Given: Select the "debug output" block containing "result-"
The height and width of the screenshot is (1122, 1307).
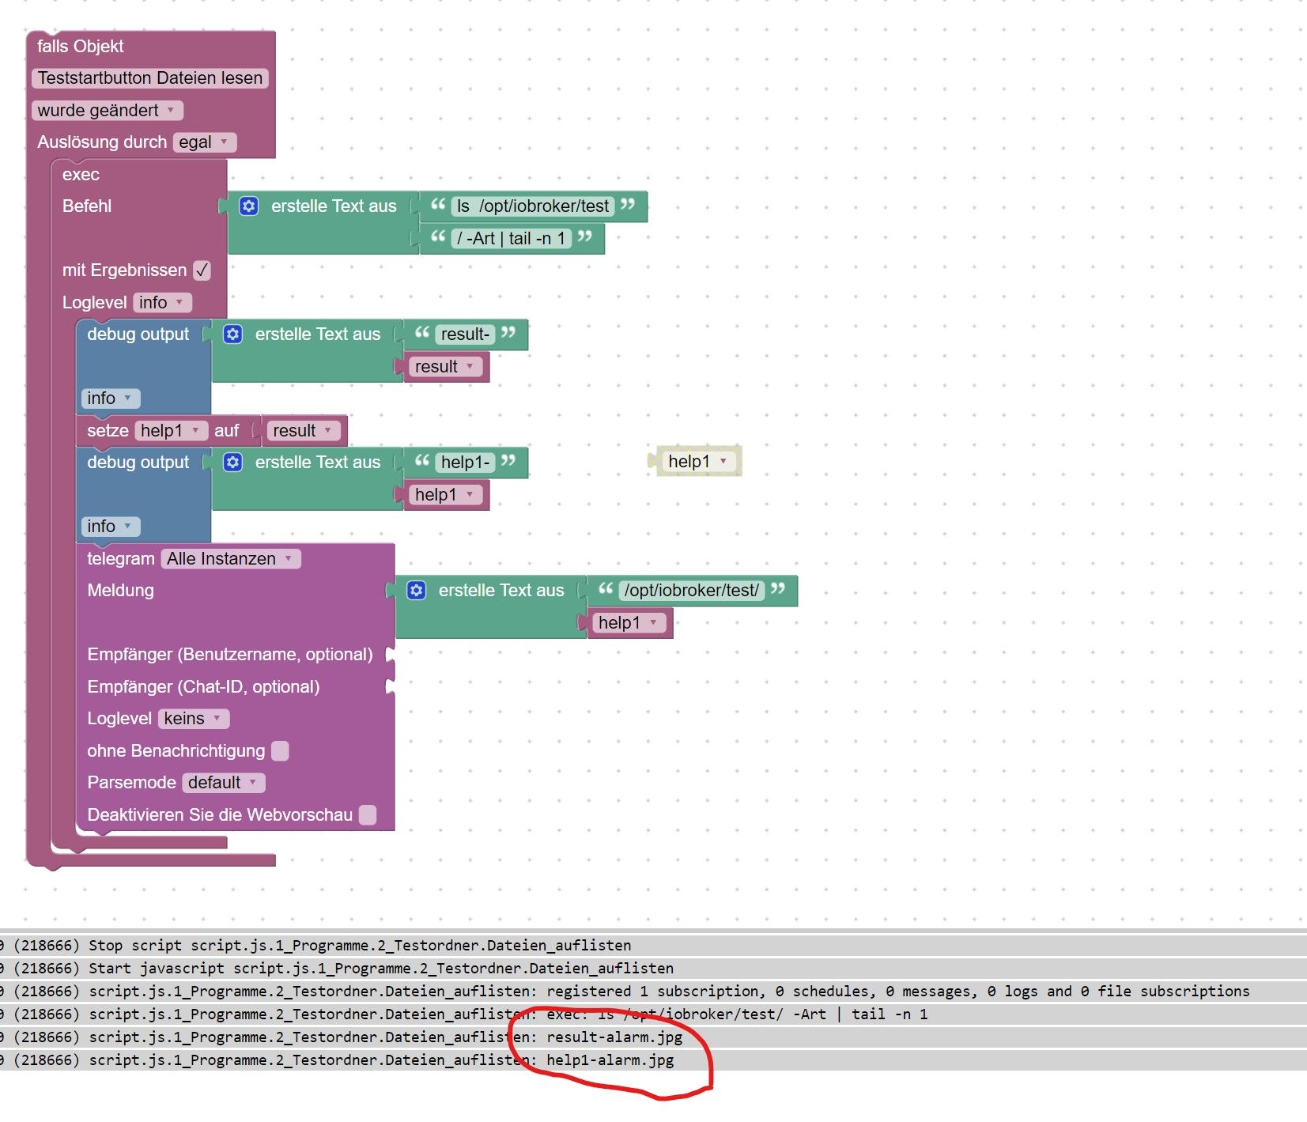Looking at the screenshot, I should click(x=138, y=334).
